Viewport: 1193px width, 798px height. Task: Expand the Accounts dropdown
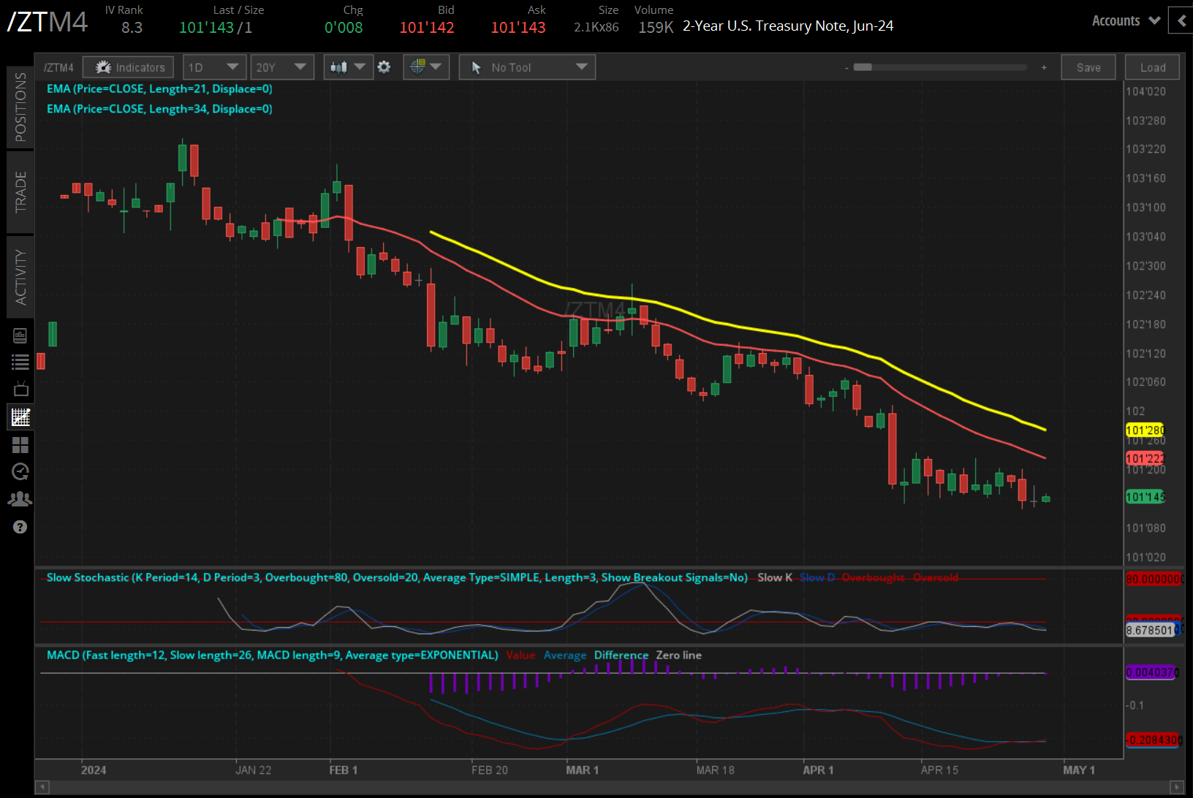1126,20
